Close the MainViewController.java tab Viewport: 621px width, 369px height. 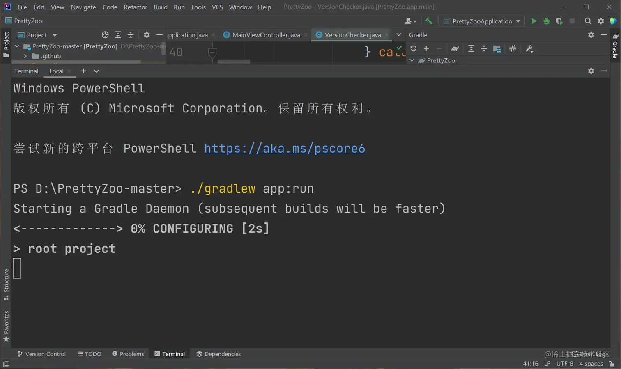[306, 35]
